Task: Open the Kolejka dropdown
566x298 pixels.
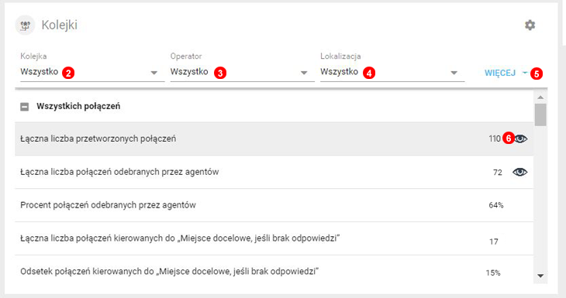Action: tap(92, 72)
